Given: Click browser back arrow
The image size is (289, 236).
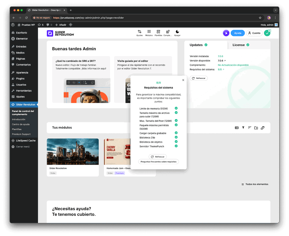Looking at the screenshot, I should pos(14,18).
